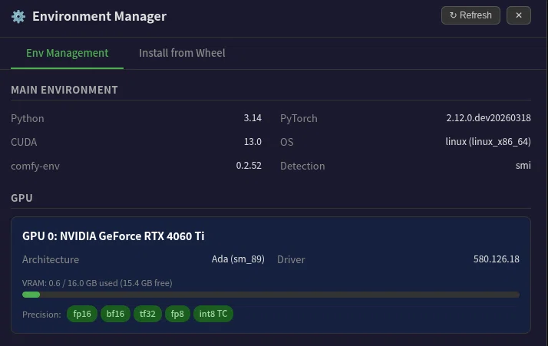Viewport: 548px width, 346px height.
Task: Close the Environment Manager panel
Action: pos(519,15)
